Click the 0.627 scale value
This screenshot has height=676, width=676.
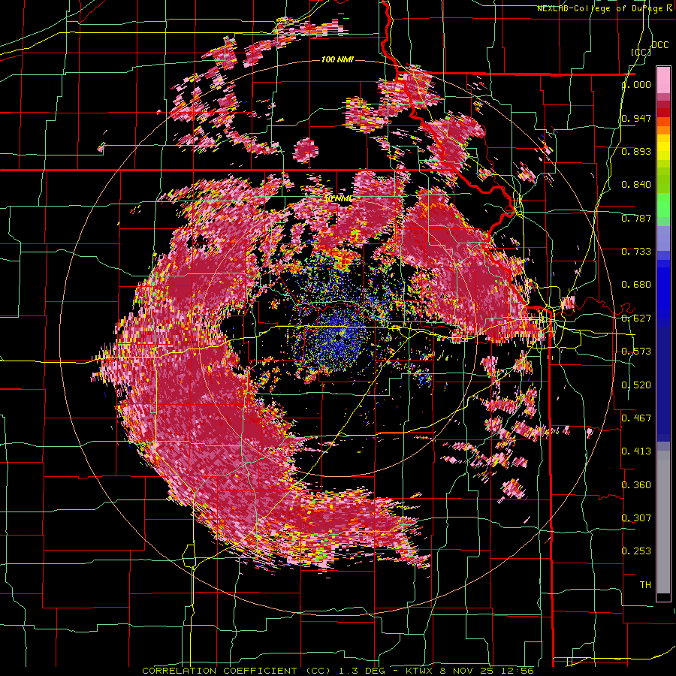636,318
